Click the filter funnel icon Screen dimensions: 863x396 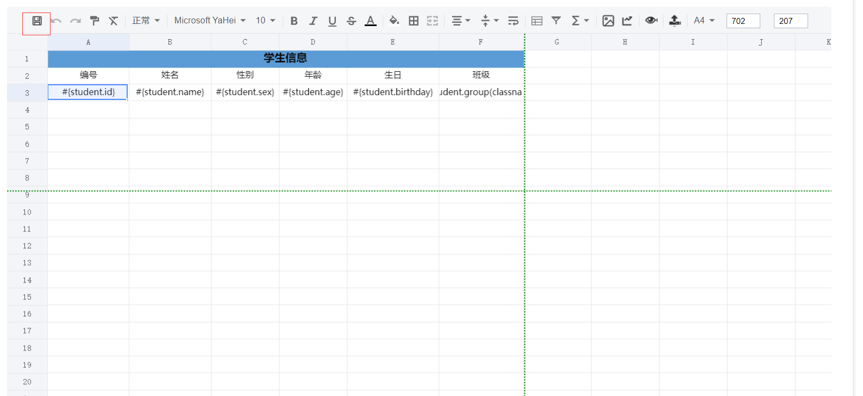coord(556,21)
